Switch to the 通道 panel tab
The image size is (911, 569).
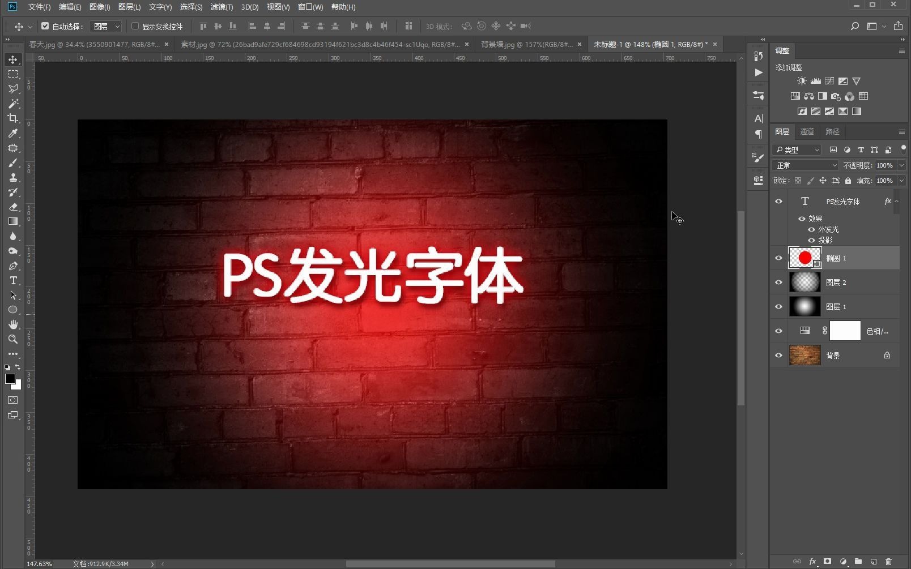pyautogui.click(x=807, y=131)
